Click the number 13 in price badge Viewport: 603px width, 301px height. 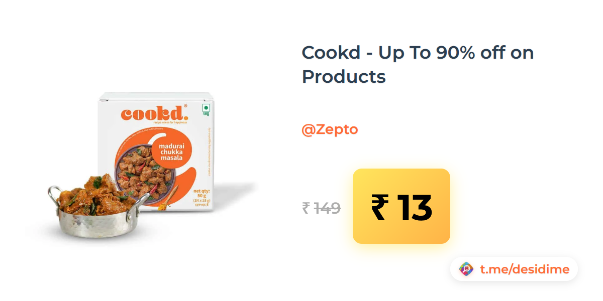point(414,208)
